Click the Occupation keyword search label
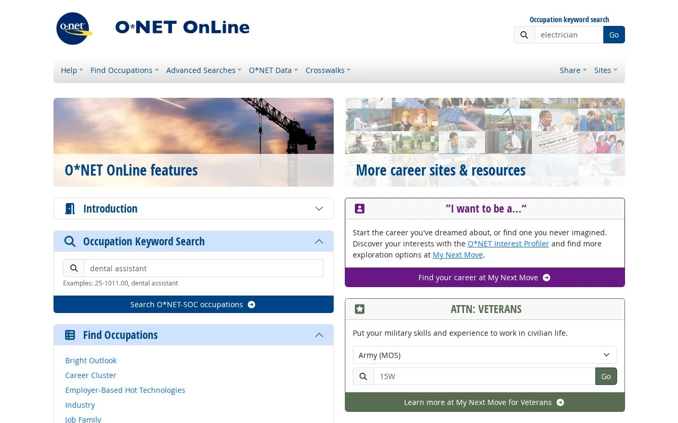The width and height of the screenshot is (678, 423). coord(569,20)
